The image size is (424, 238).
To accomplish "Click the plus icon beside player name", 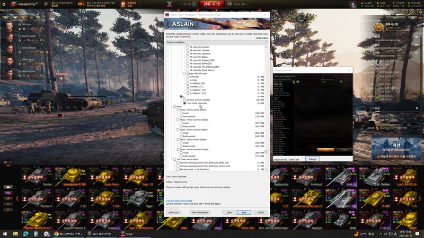I will [46, 4].
